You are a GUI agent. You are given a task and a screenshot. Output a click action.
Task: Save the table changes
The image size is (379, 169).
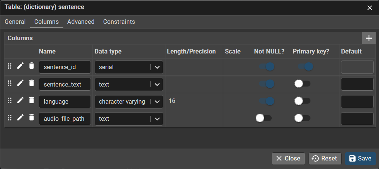[x=360, y=158]
